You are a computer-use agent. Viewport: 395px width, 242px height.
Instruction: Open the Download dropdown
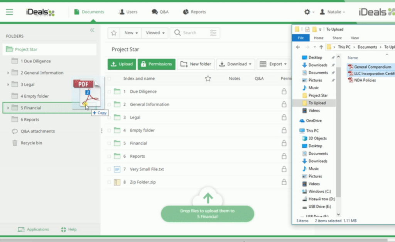coord(236,64)
